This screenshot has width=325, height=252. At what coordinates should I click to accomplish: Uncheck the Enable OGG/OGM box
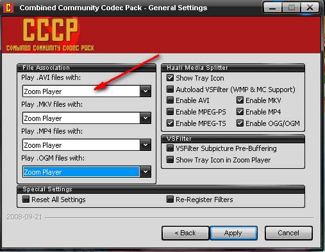click(240, 123)
